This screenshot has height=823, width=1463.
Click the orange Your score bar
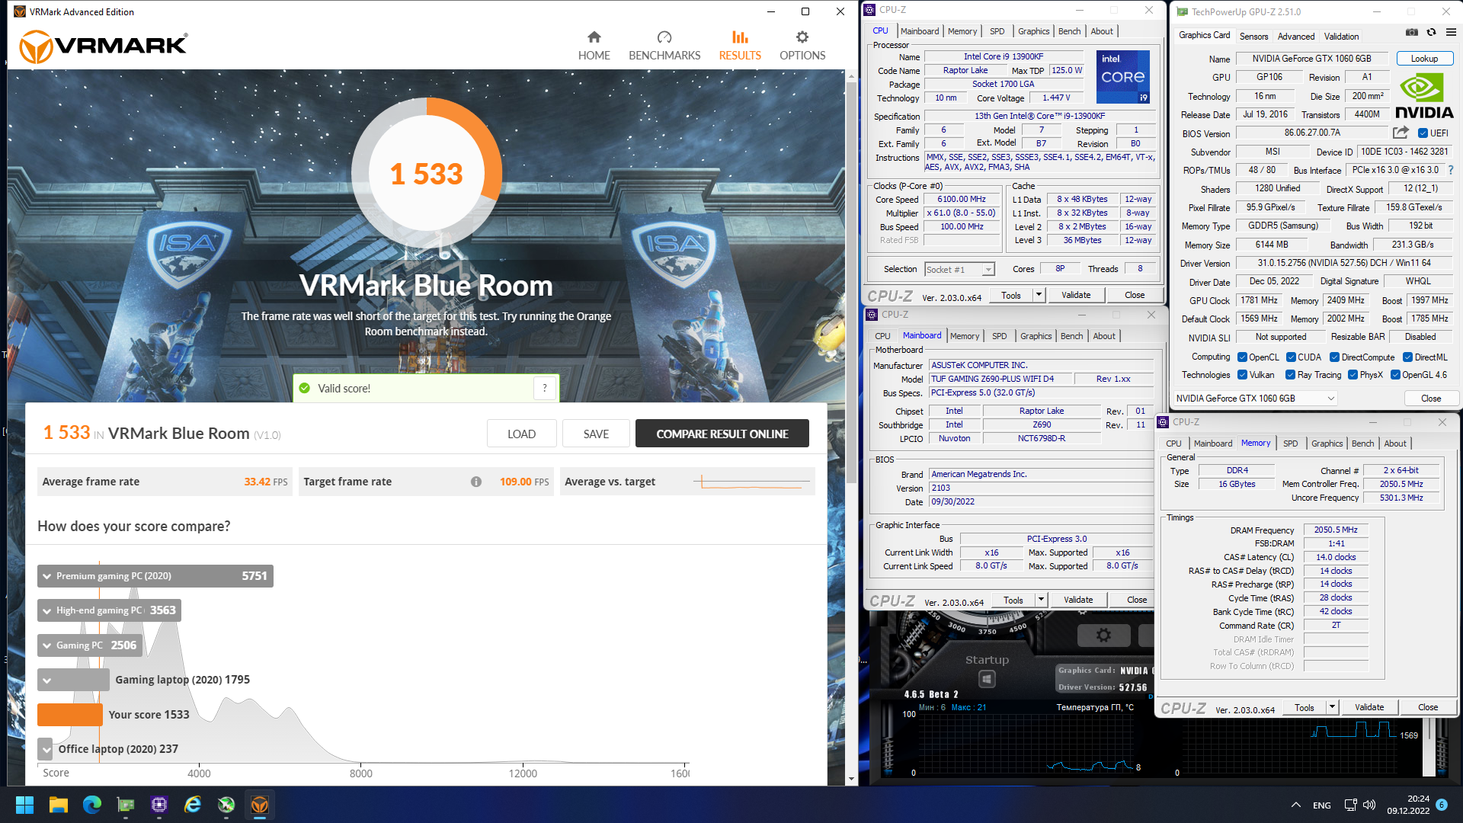69,715
